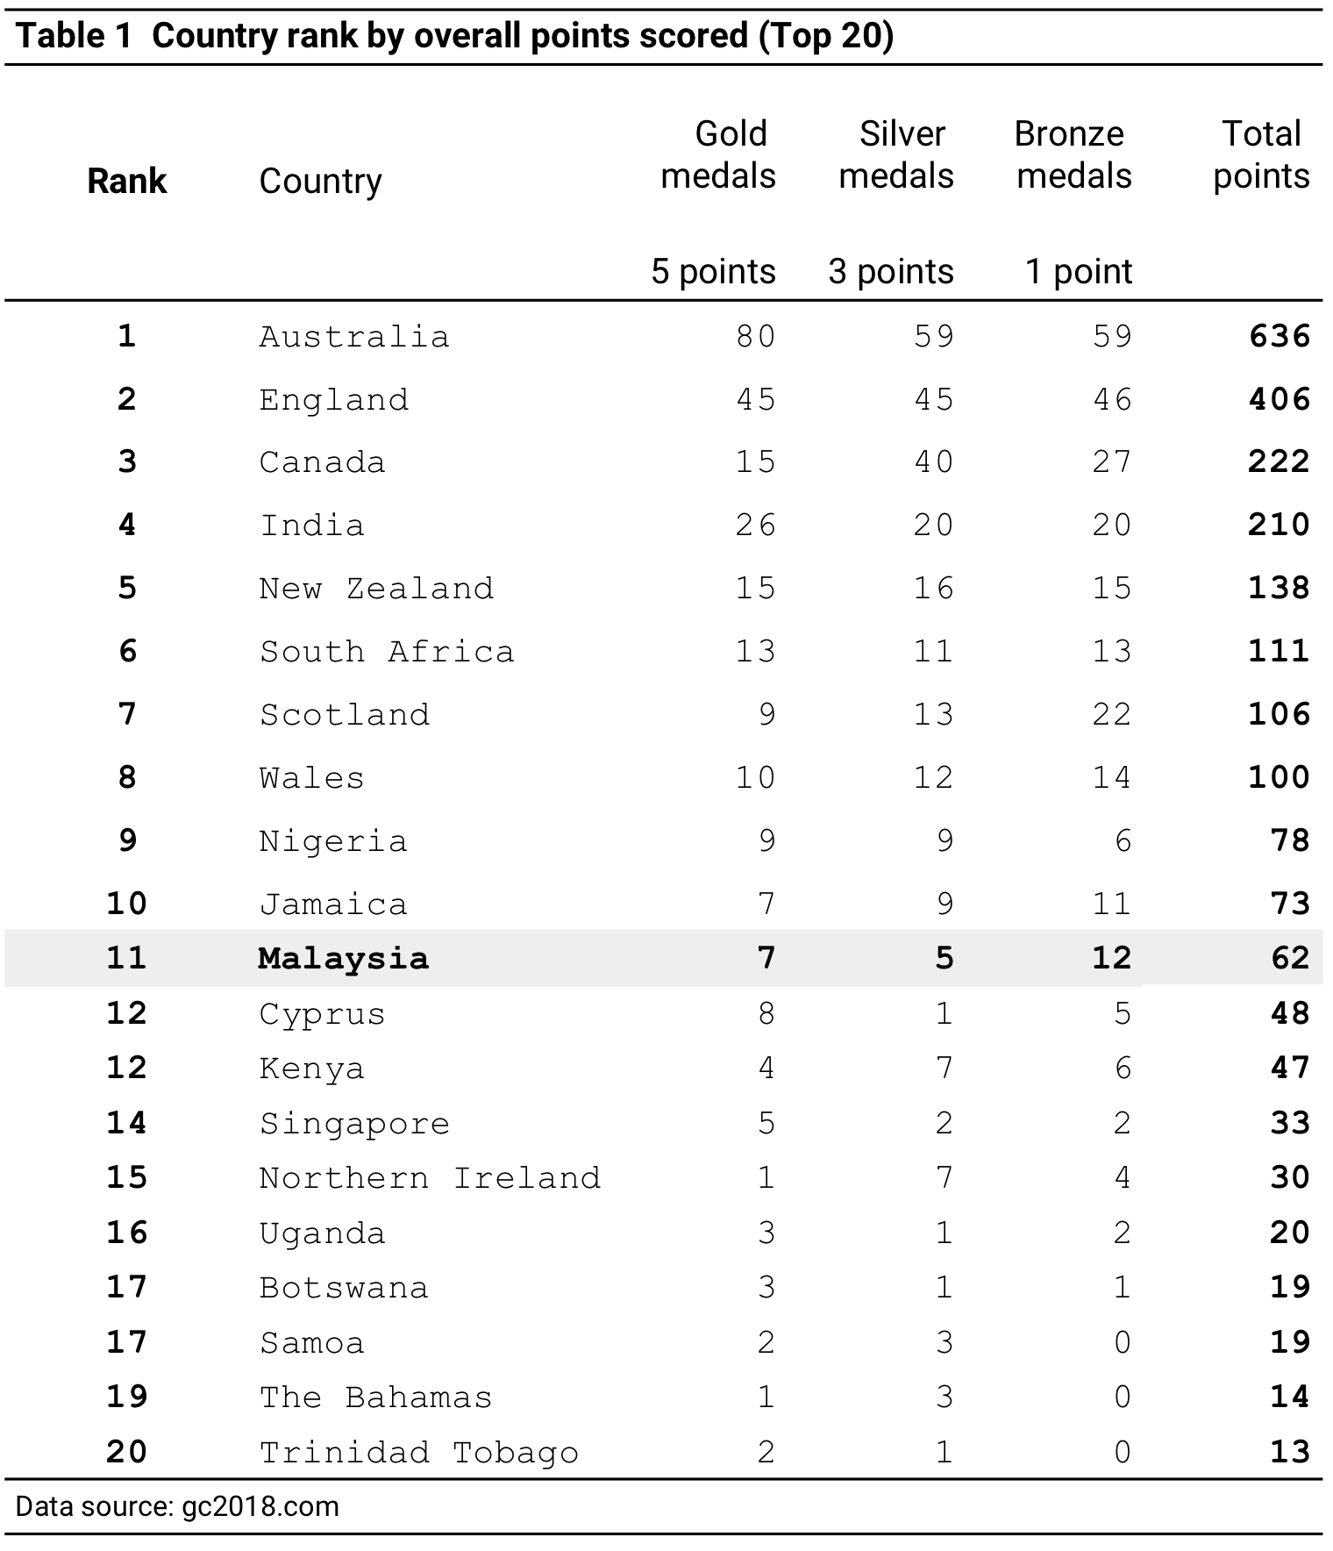
Task: Click the Bronze medals column header
Action: [x=1073, y=155]
